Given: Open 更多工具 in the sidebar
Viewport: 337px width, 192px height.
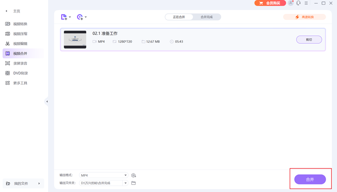Looking at the screenshot, I should click(x=20, y=83).
